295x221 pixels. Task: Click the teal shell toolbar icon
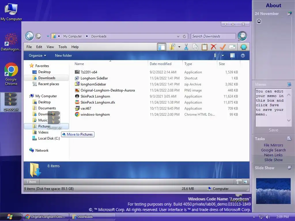[243, 47]
